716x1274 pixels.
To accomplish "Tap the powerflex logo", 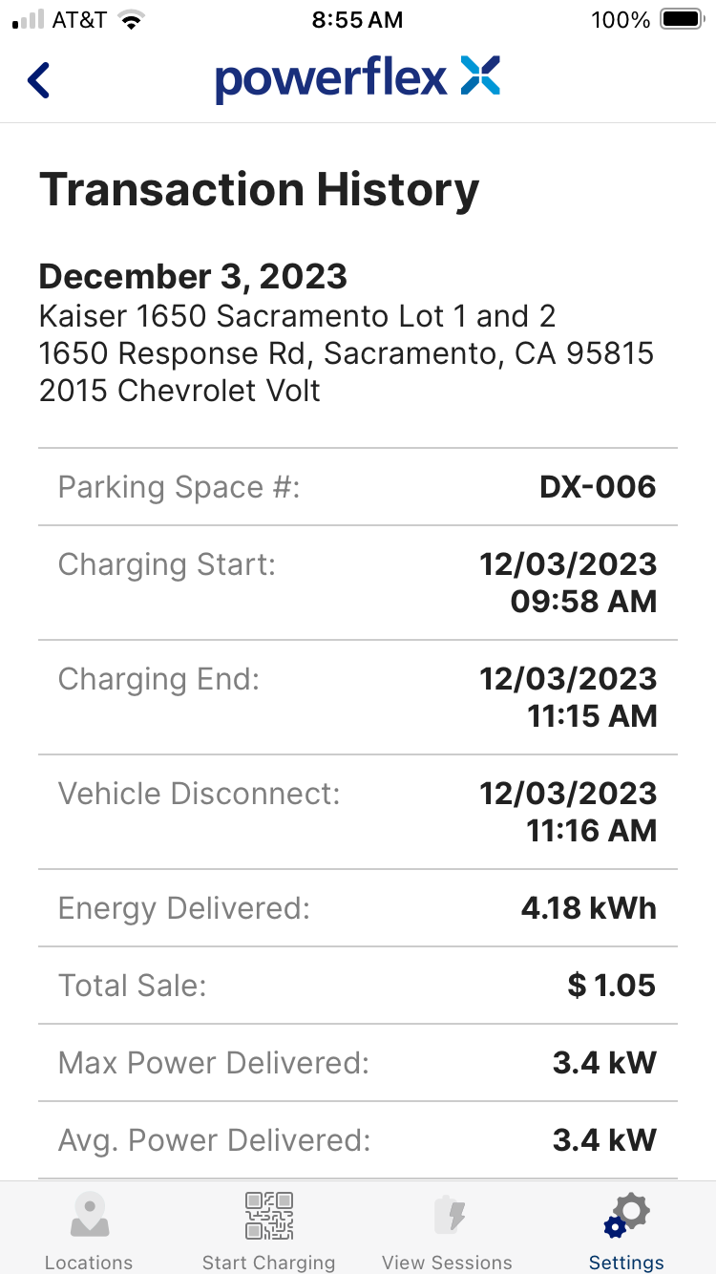I will [357, 78].
